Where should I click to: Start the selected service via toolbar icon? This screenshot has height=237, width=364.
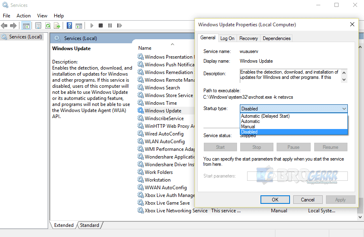(91, 25)
